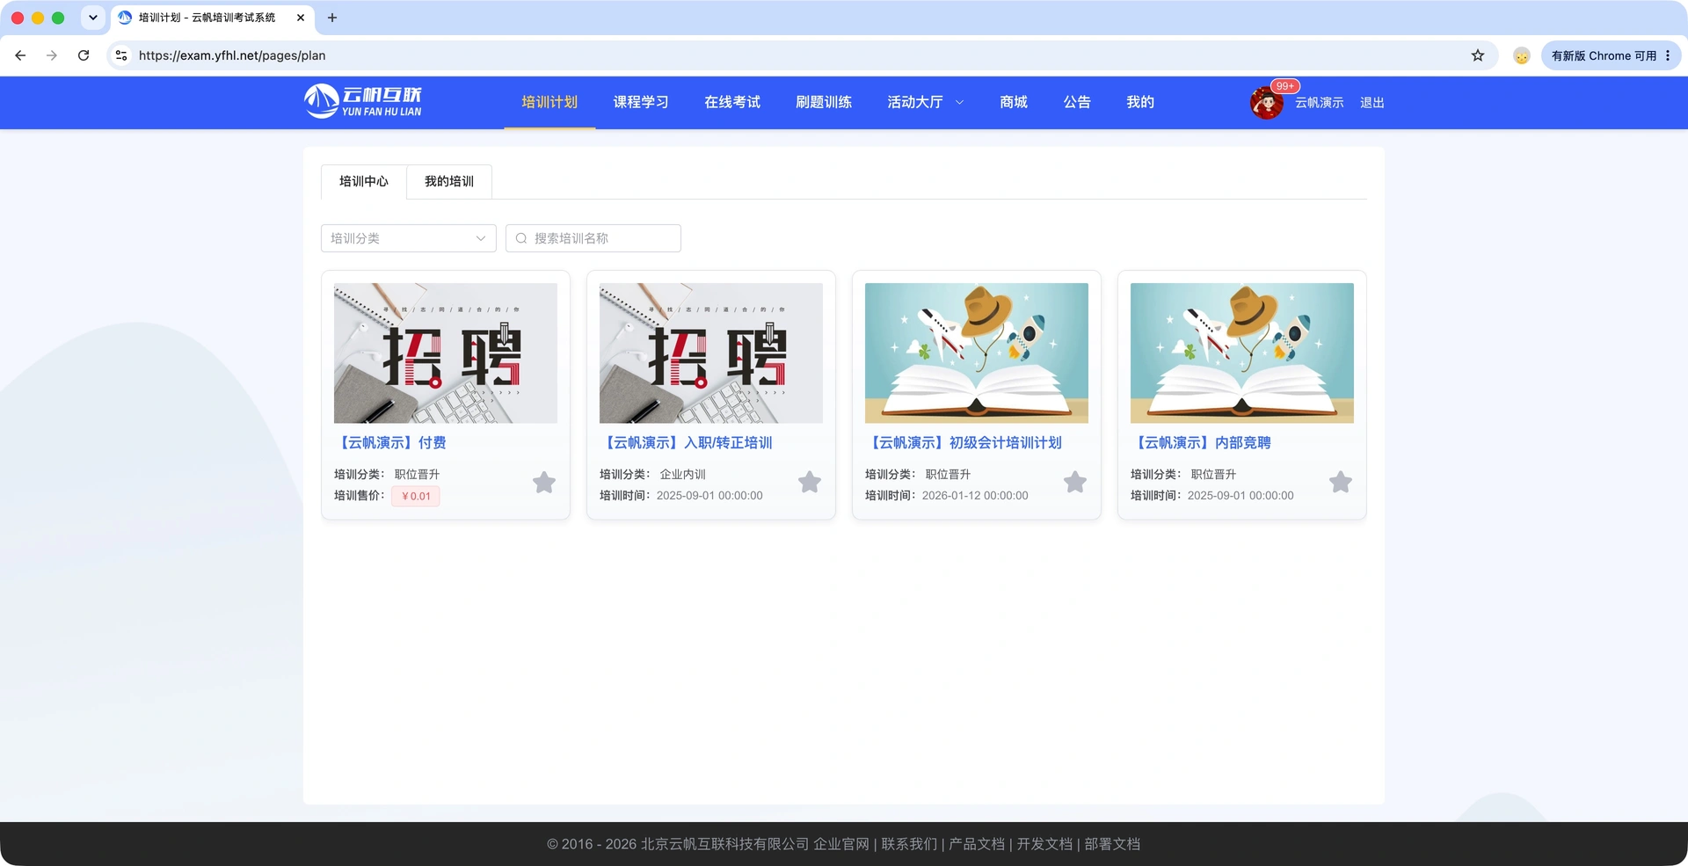Open the 【云帆演示】付费 recruitment thumbnail

pyautogui.click(x=446, y=353)
